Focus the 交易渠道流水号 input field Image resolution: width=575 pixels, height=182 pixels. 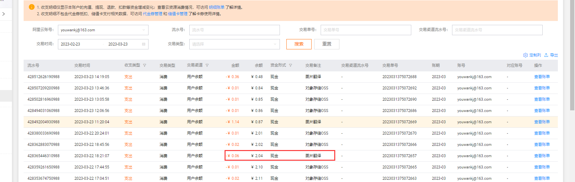click(x=497, y=30)
